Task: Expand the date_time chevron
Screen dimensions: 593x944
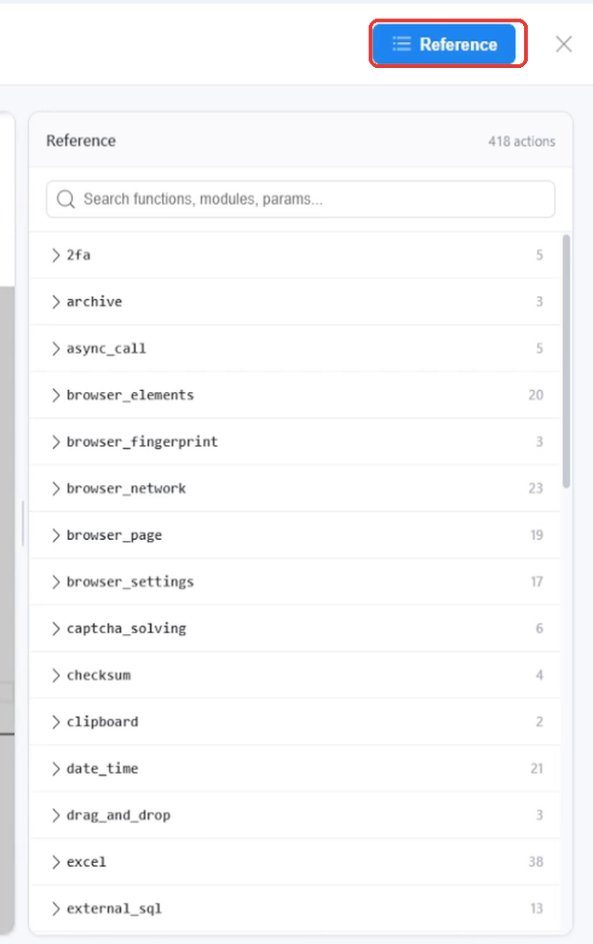Action: (x=56, y=768)
